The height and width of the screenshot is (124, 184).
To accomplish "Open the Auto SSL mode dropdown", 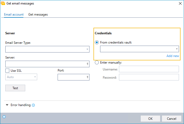I will (21, 77).
